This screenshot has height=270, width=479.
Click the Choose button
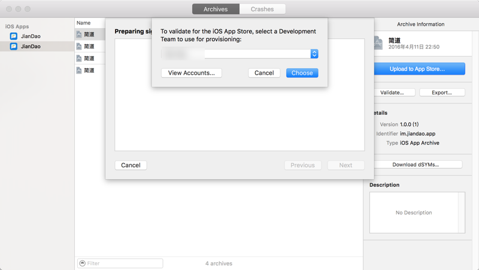pyautogui.click(x=302, y=73)
